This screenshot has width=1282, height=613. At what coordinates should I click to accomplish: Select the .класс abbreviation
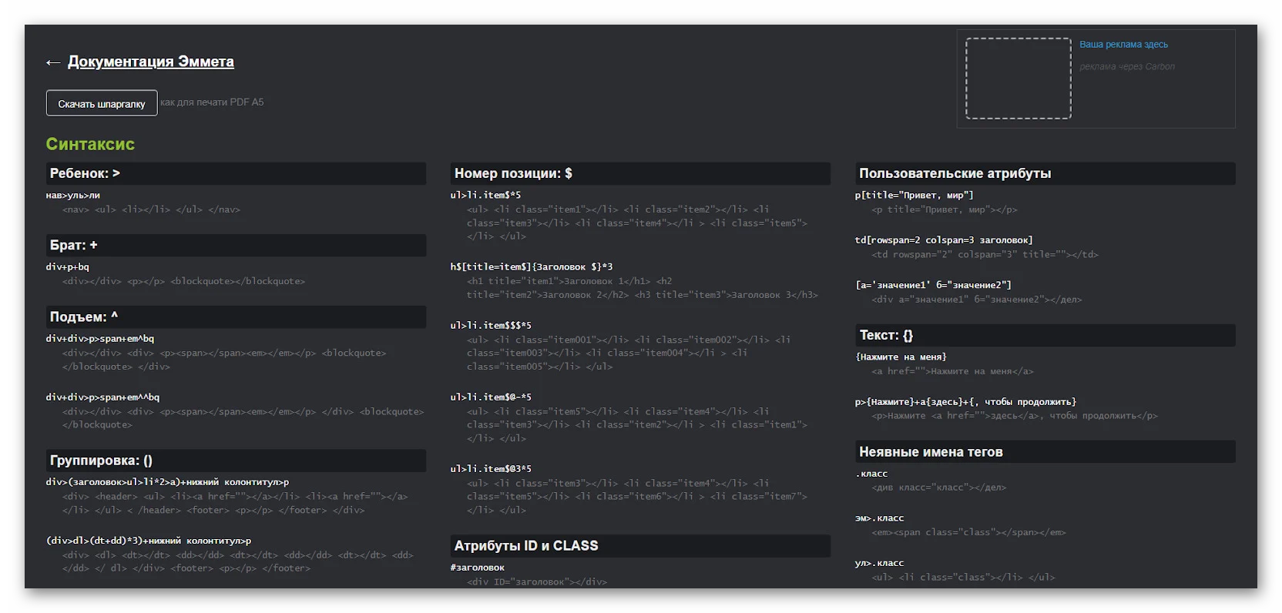coord(871,474)
